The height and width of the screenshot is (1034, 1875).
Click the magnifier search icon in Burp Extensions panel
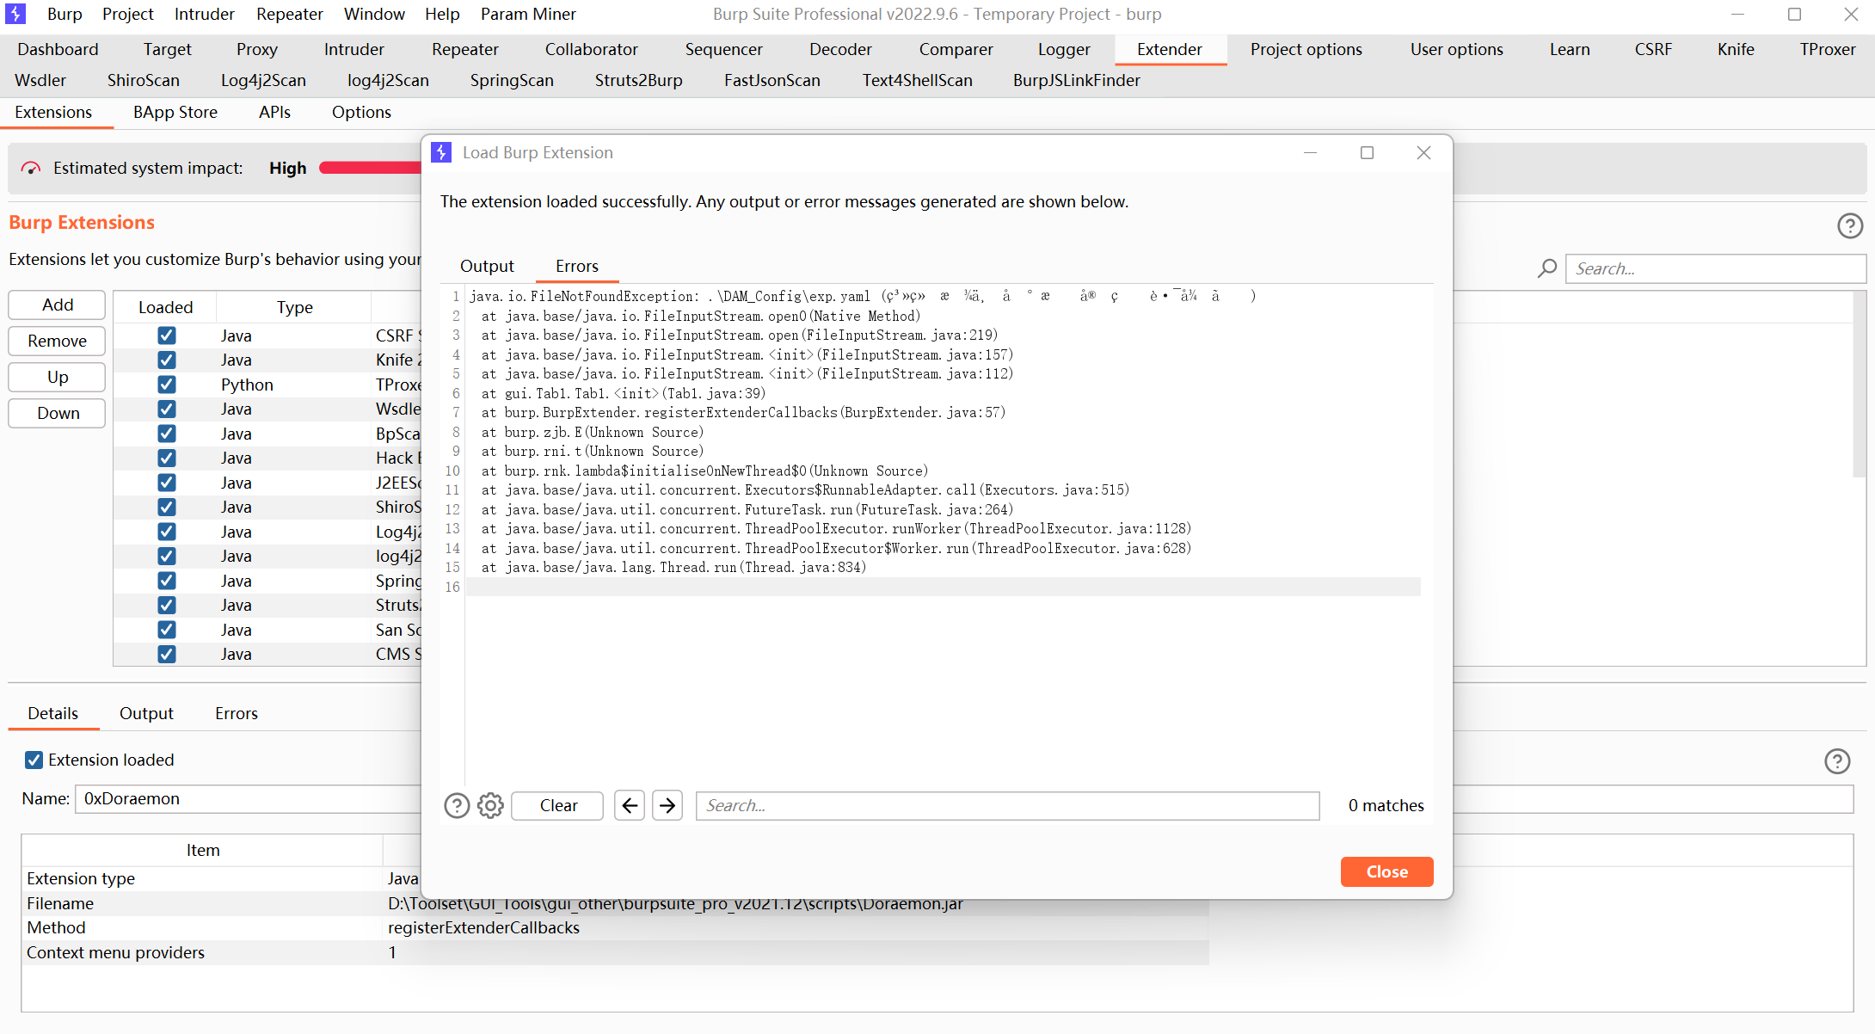tap(1546, 268)
